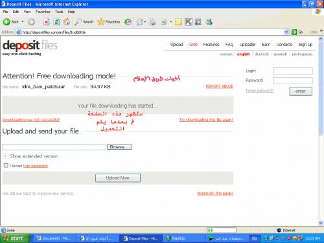This screenshot has width=324, height=243.
Task: Click the enter login button
Action: (301, 91)
